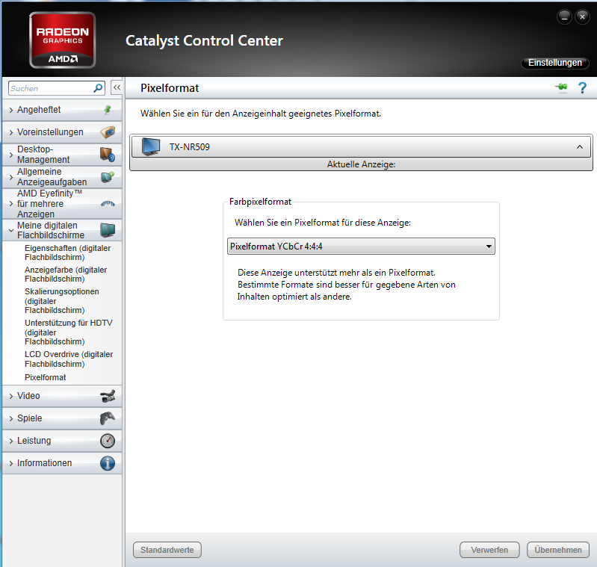Open Unterstützung für HDTV page
597x567 pixels.
(x=69, y=332)
